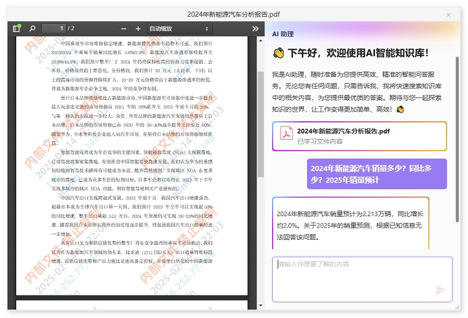Click the waving hand emoji in heading
This screenshot has height=318, width=468.
(x=278, y=53)
